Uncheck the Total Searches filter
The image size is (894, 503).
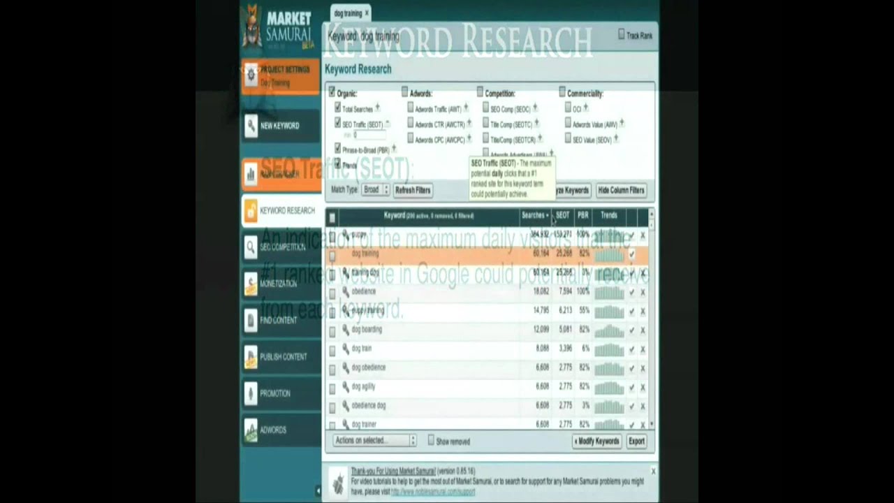338,108
